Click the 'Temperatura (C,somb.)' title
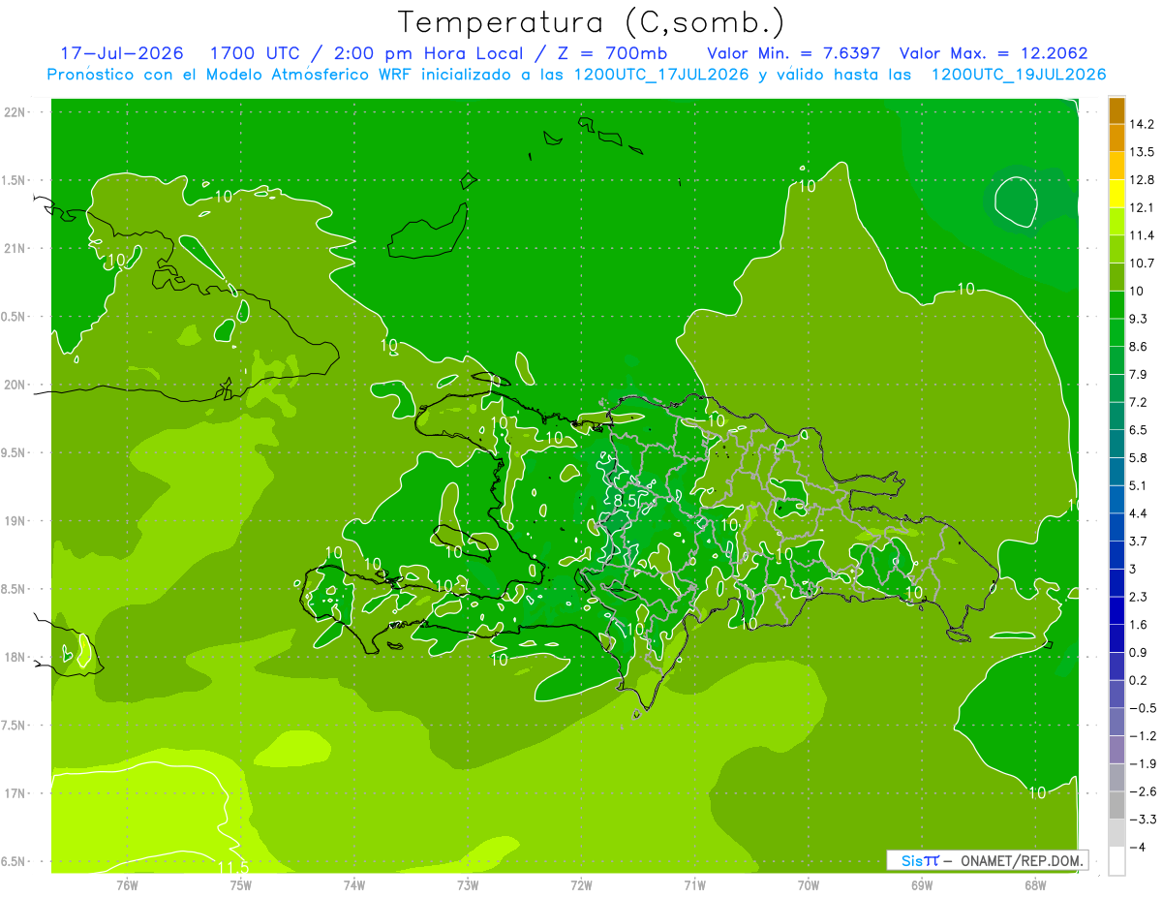1162x898 pixels. click(x=591, y=22)
